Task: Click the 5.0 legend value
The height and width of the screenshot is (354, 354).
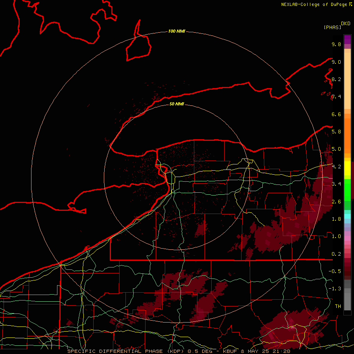Action: (x=336, y=149)
